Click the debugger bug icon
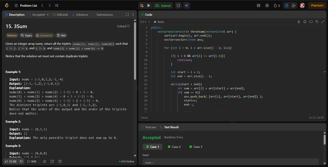 (142, 5)
